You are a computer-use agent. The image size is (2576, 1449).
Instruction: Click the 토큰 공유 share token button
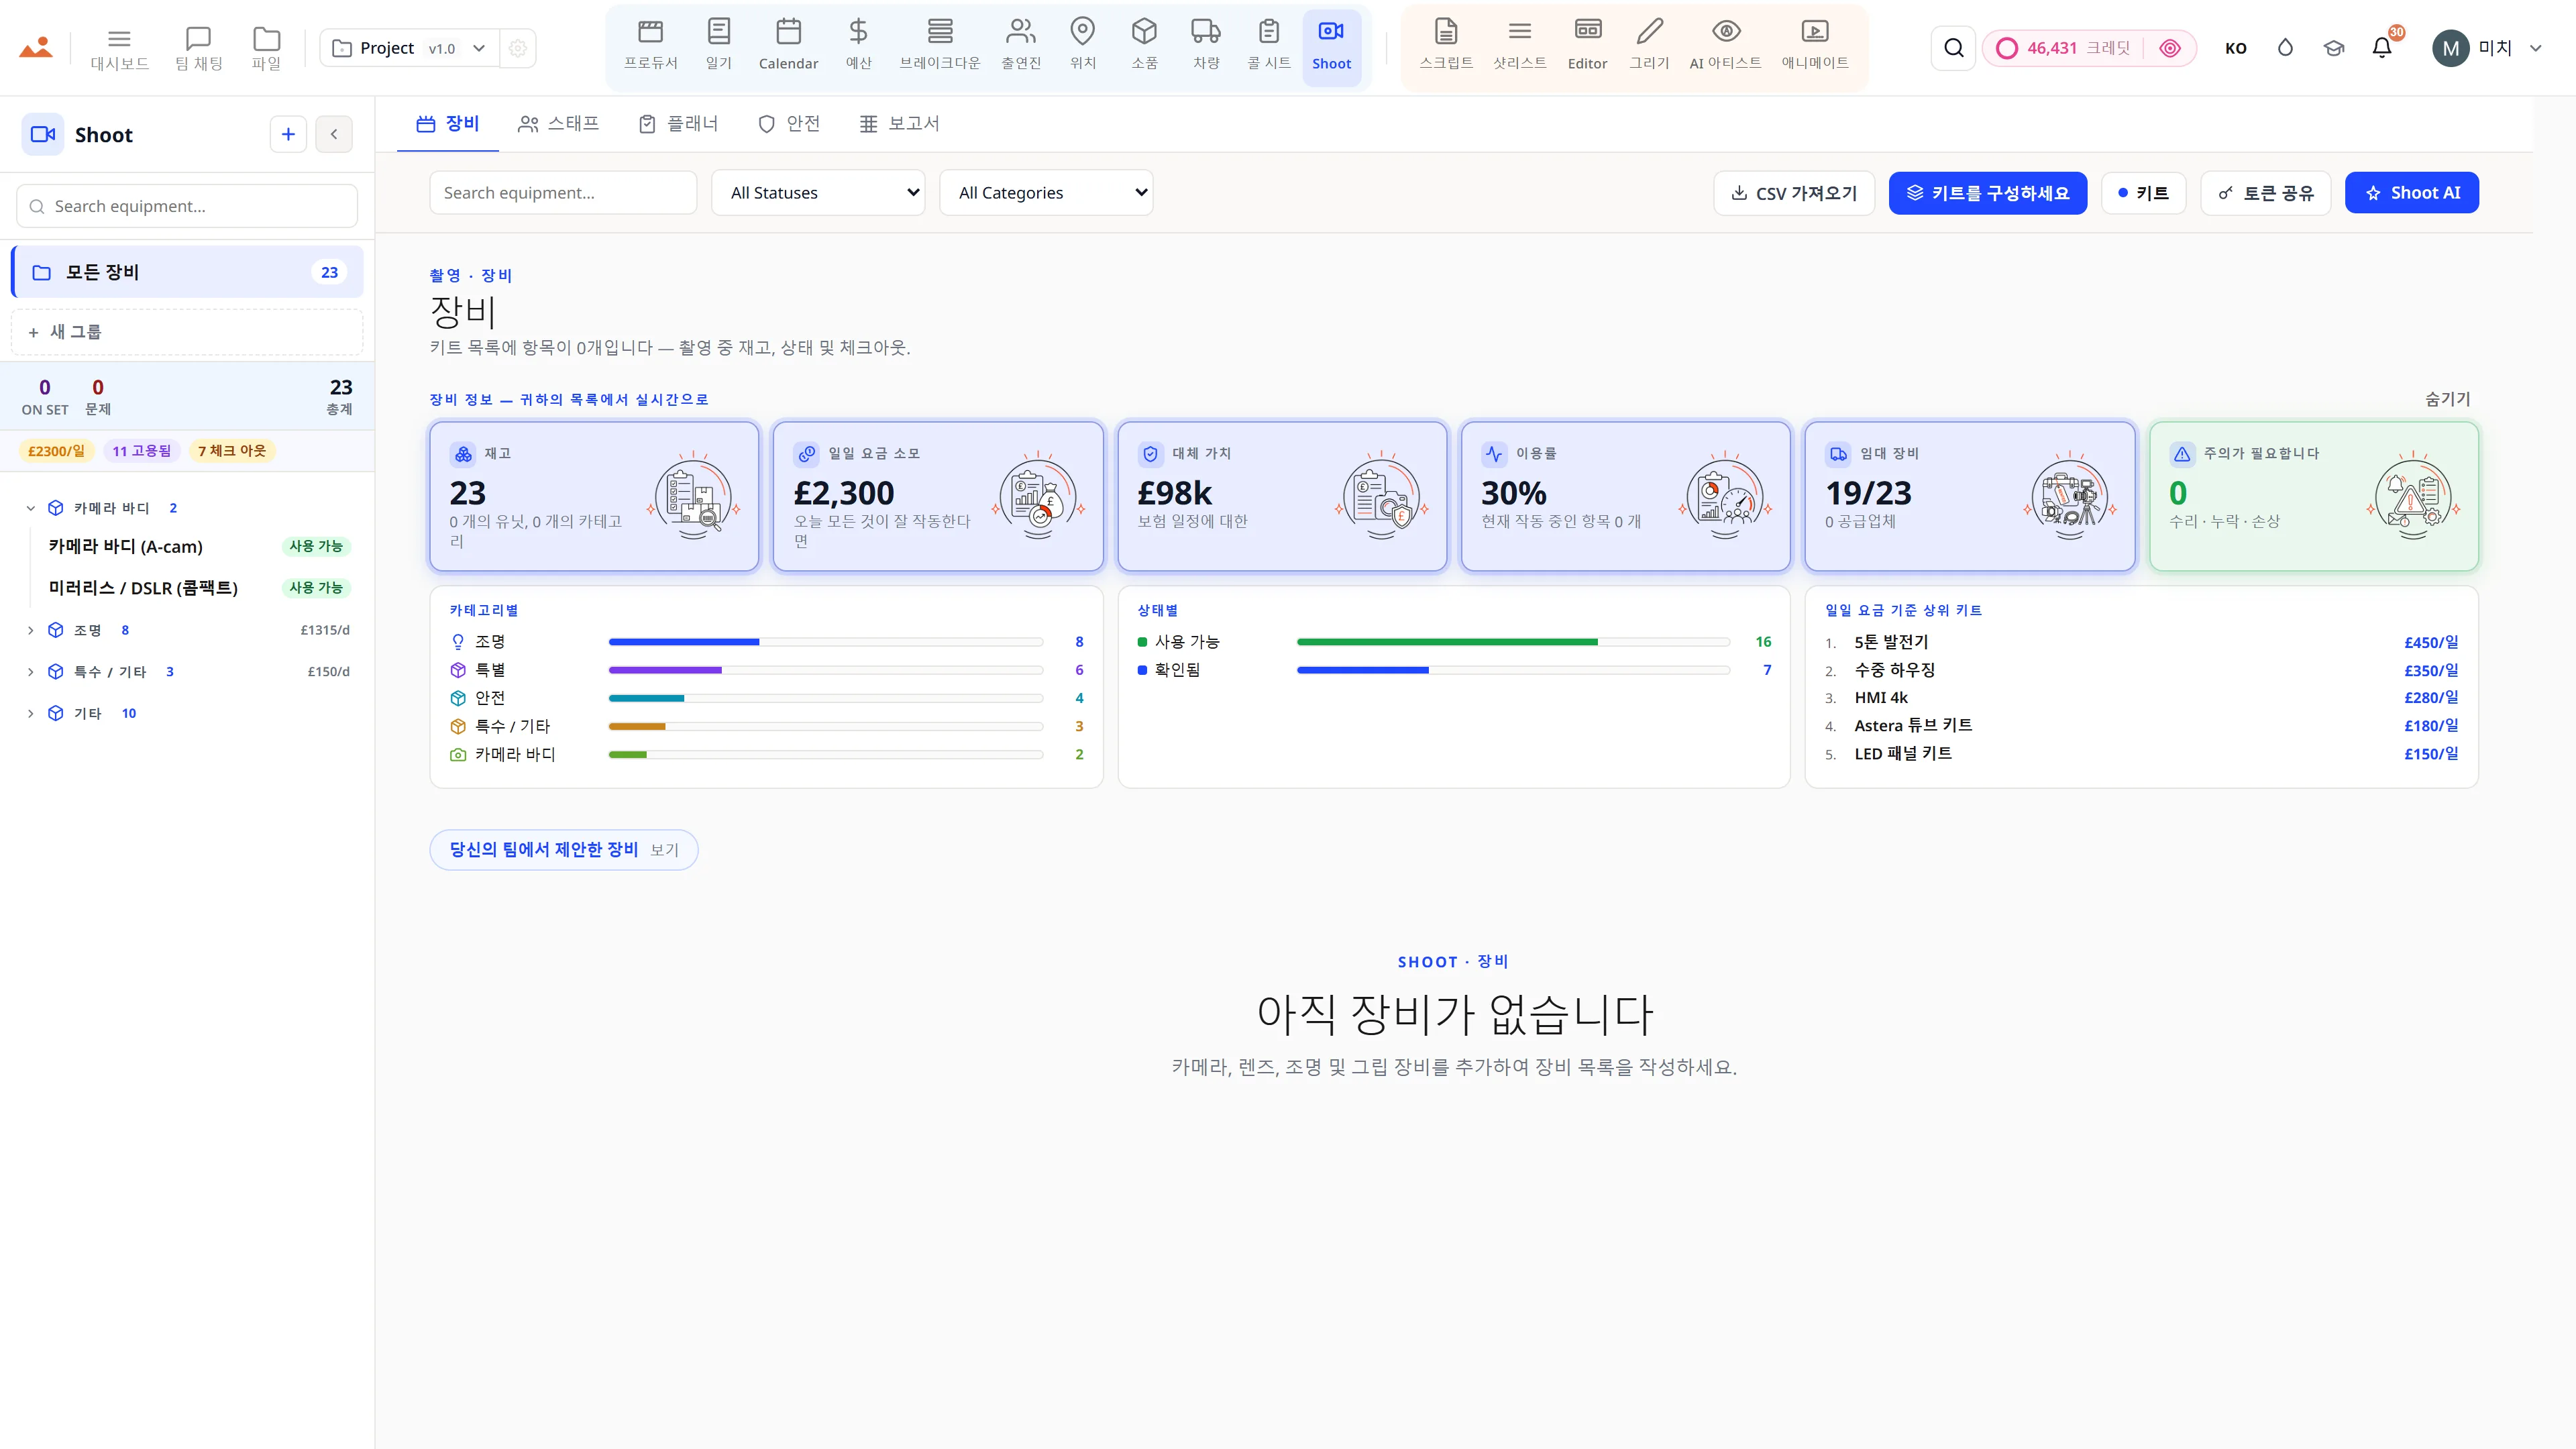point(2265,193)
